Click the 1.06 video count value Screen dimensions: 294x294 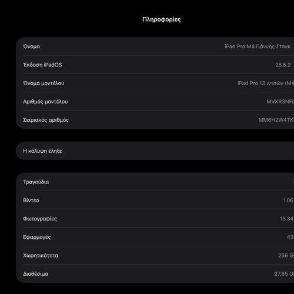tap(289, 201)
